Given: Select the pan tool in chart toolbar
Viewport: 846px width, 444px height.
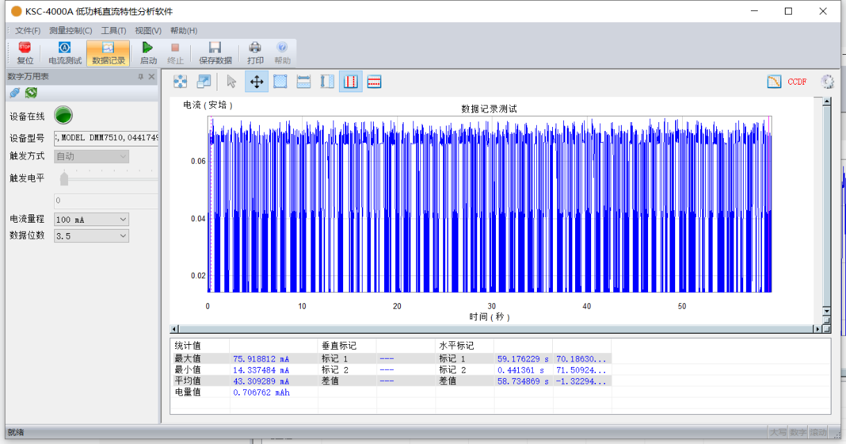Looking at the screenshot, I should pyautogui.click(x=256, y=81).
